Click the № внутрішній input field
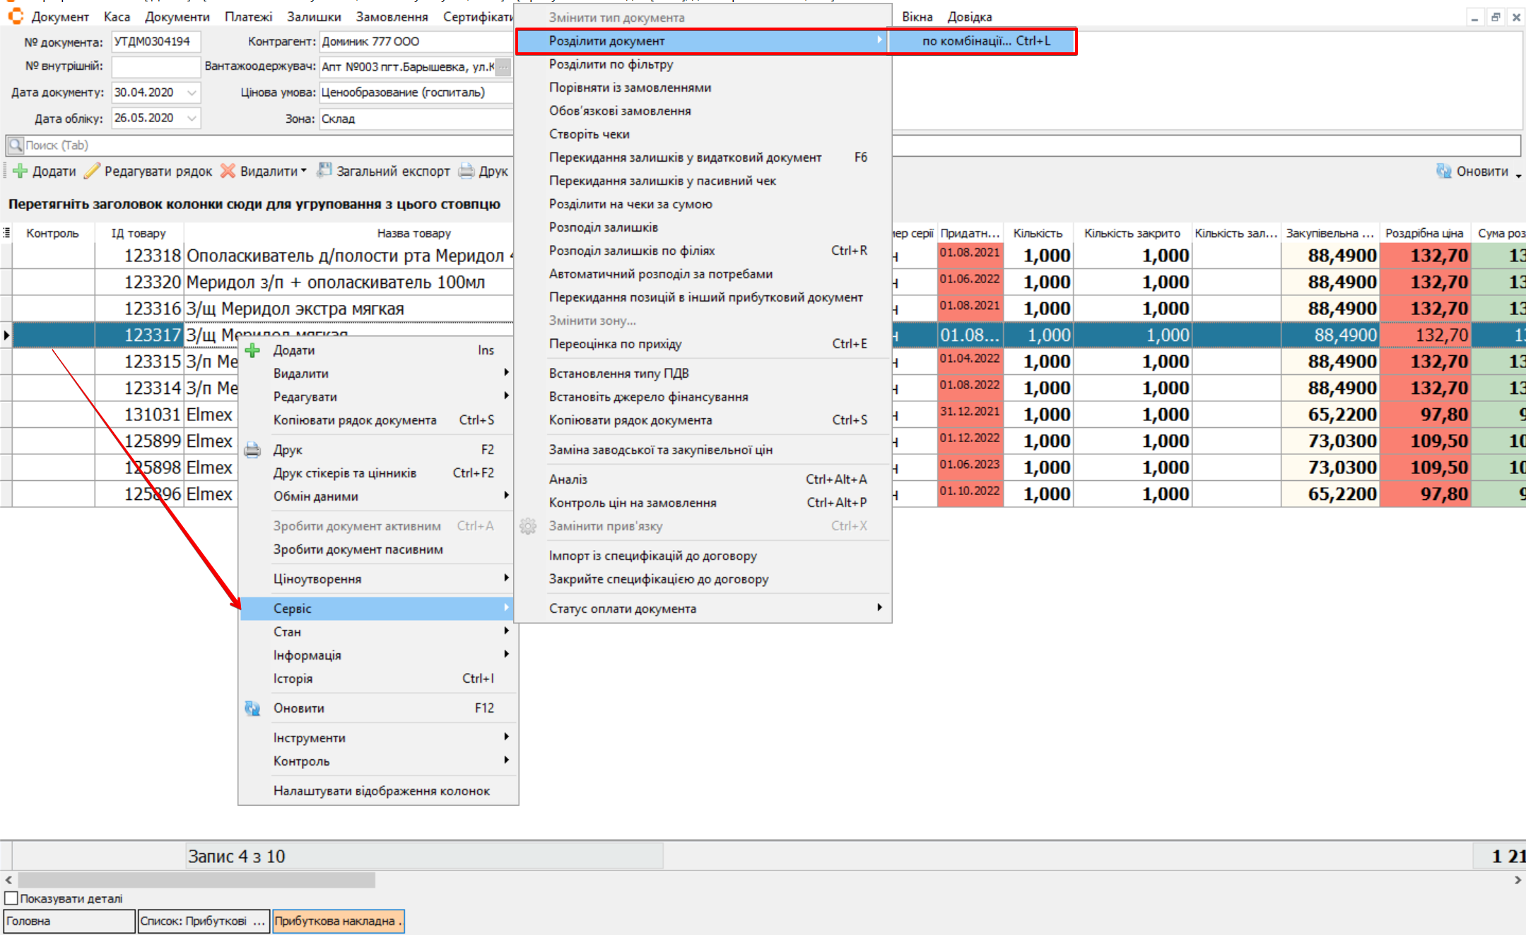This screenshot has width=1526, height=935. coord(156,66)
